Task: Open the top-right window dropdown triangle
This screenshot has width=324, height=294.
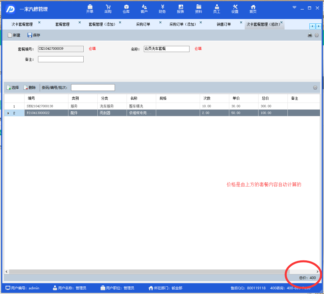Action: pyautogui.click(x=294, y=8)
